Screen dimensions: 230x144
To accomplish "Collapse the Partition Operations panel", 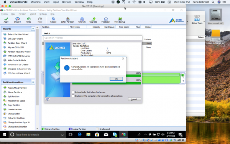I will point(33,82).
